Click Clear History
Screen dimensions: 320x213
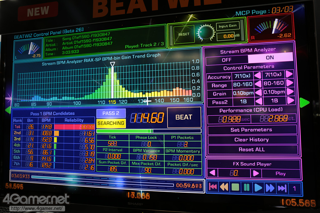(252, 139)
